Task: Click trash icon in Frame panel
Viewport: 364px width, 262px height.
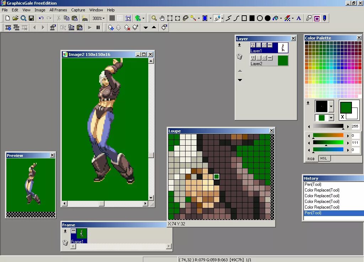Action: (65, 243)
